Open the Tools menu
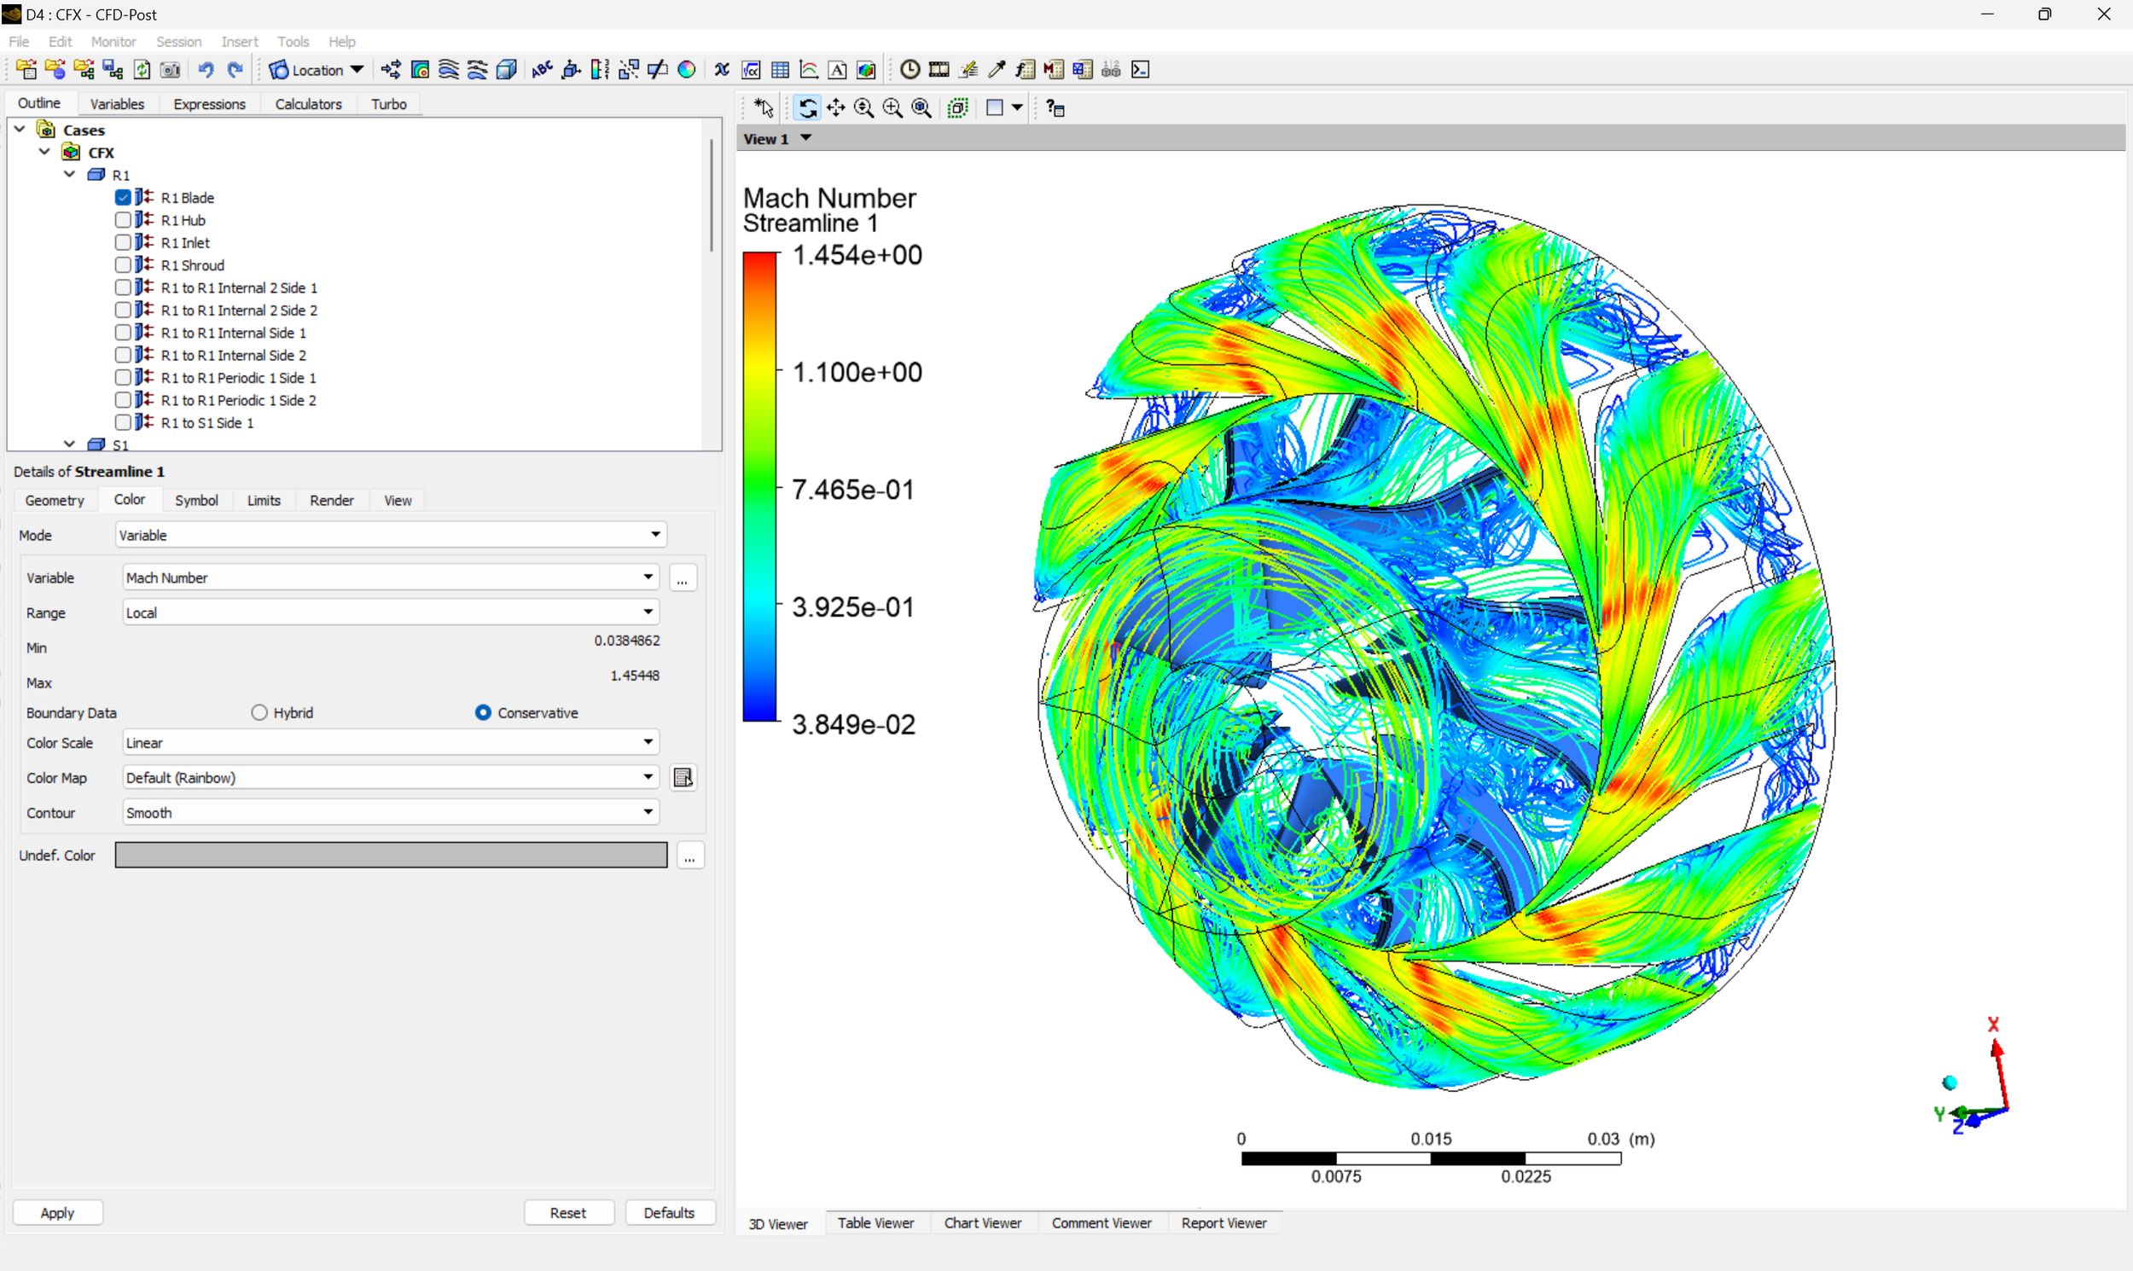 [293, 41]
